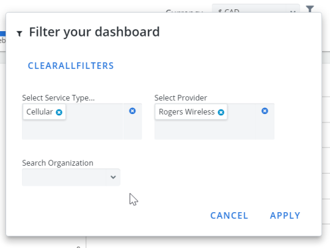Image resolution: width=330 pixels, height=248 pixels.
Task: Click the 'Filter your dashboard' heading
Action: click(94, 32)
